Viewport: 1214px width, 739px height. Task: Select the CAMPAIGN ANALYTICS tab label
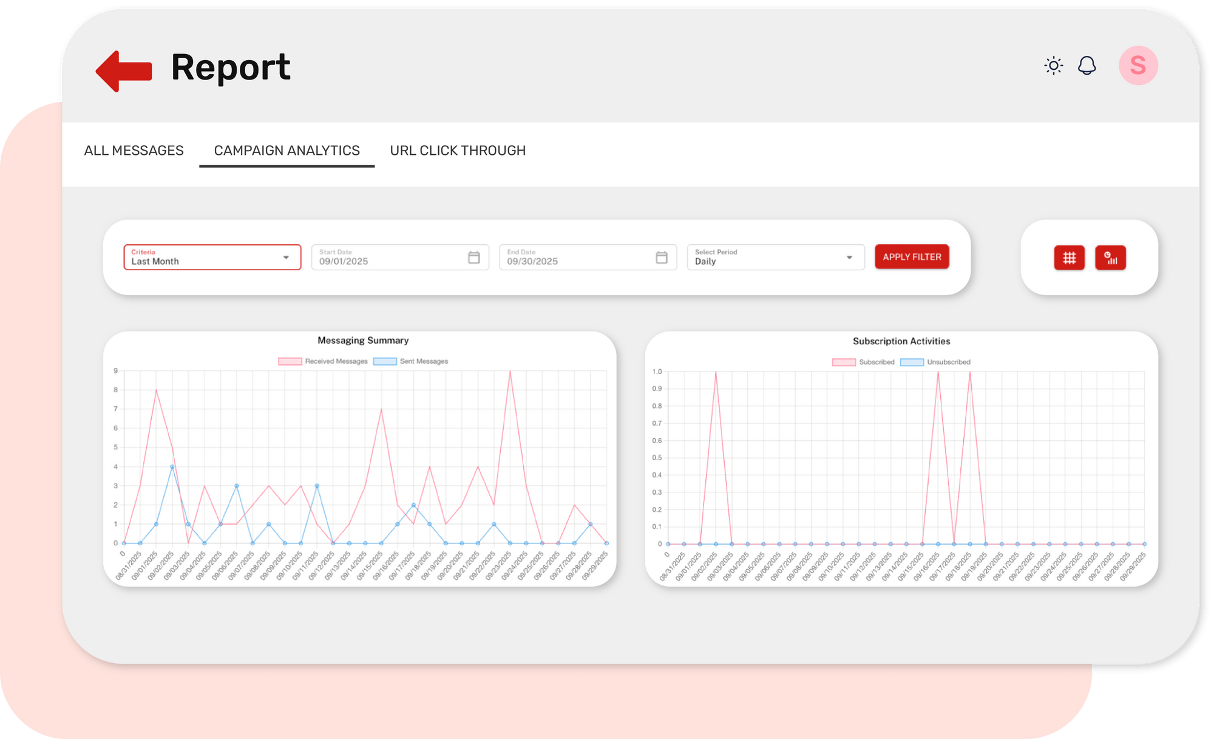coord(286,150)
